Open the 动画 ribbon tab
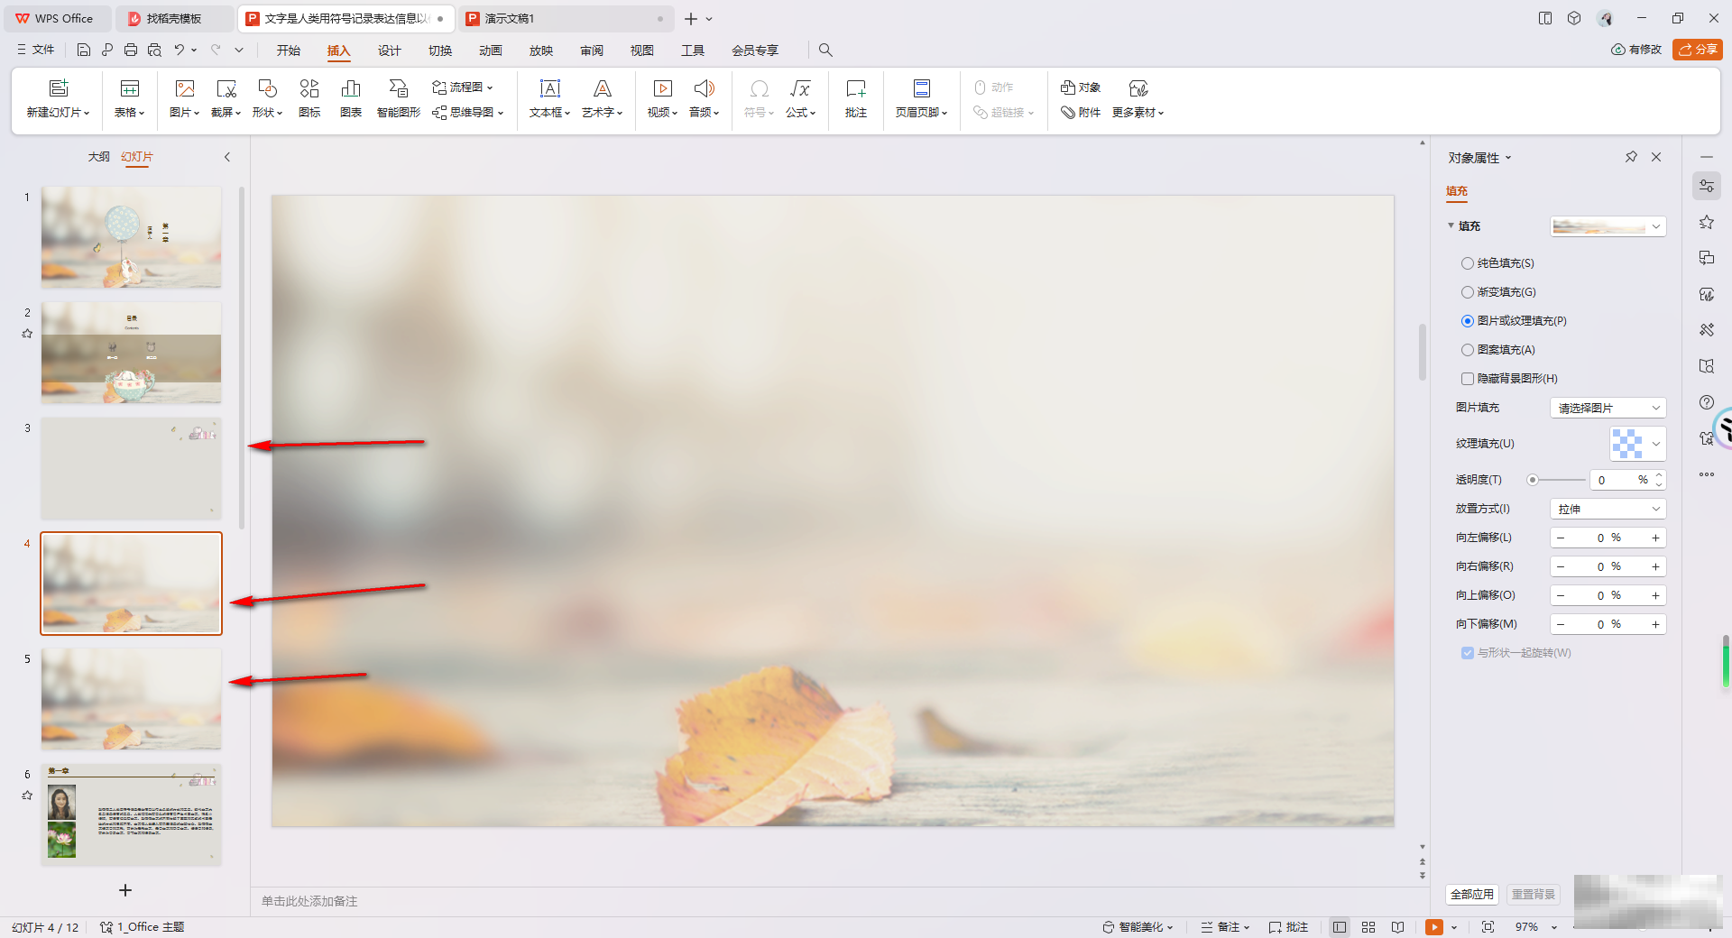Screen dimensions: 1732x938 pos(490,51)
